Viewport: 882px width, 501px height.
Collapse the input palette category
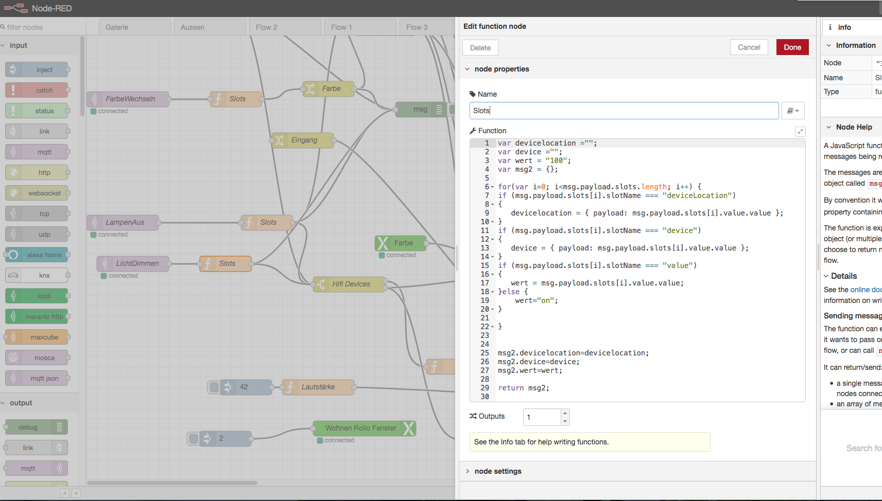click(18, 45)
